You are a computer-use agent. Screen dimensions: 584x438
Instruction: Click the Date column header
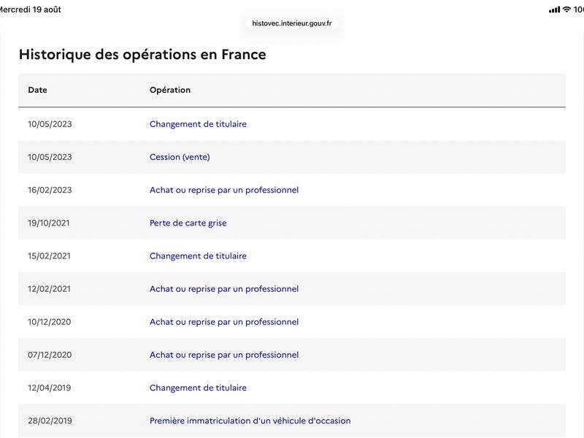coord(37,90)
